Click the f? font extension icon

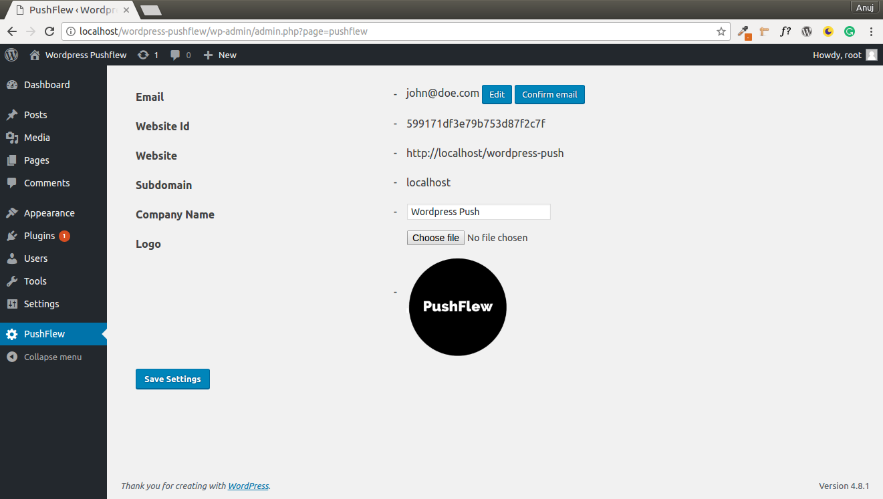[785, 31]
